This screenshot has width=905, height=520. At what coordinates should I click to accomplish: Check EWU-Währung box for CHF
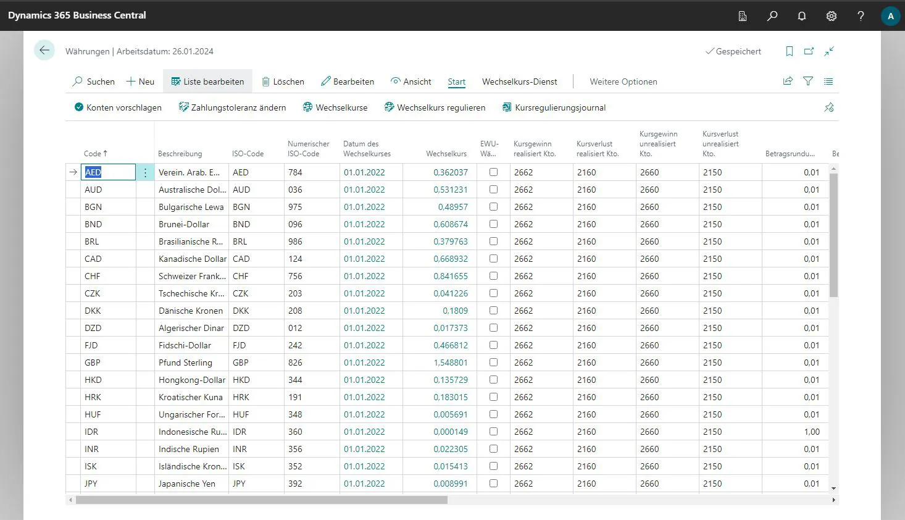[x=493, y=276]
